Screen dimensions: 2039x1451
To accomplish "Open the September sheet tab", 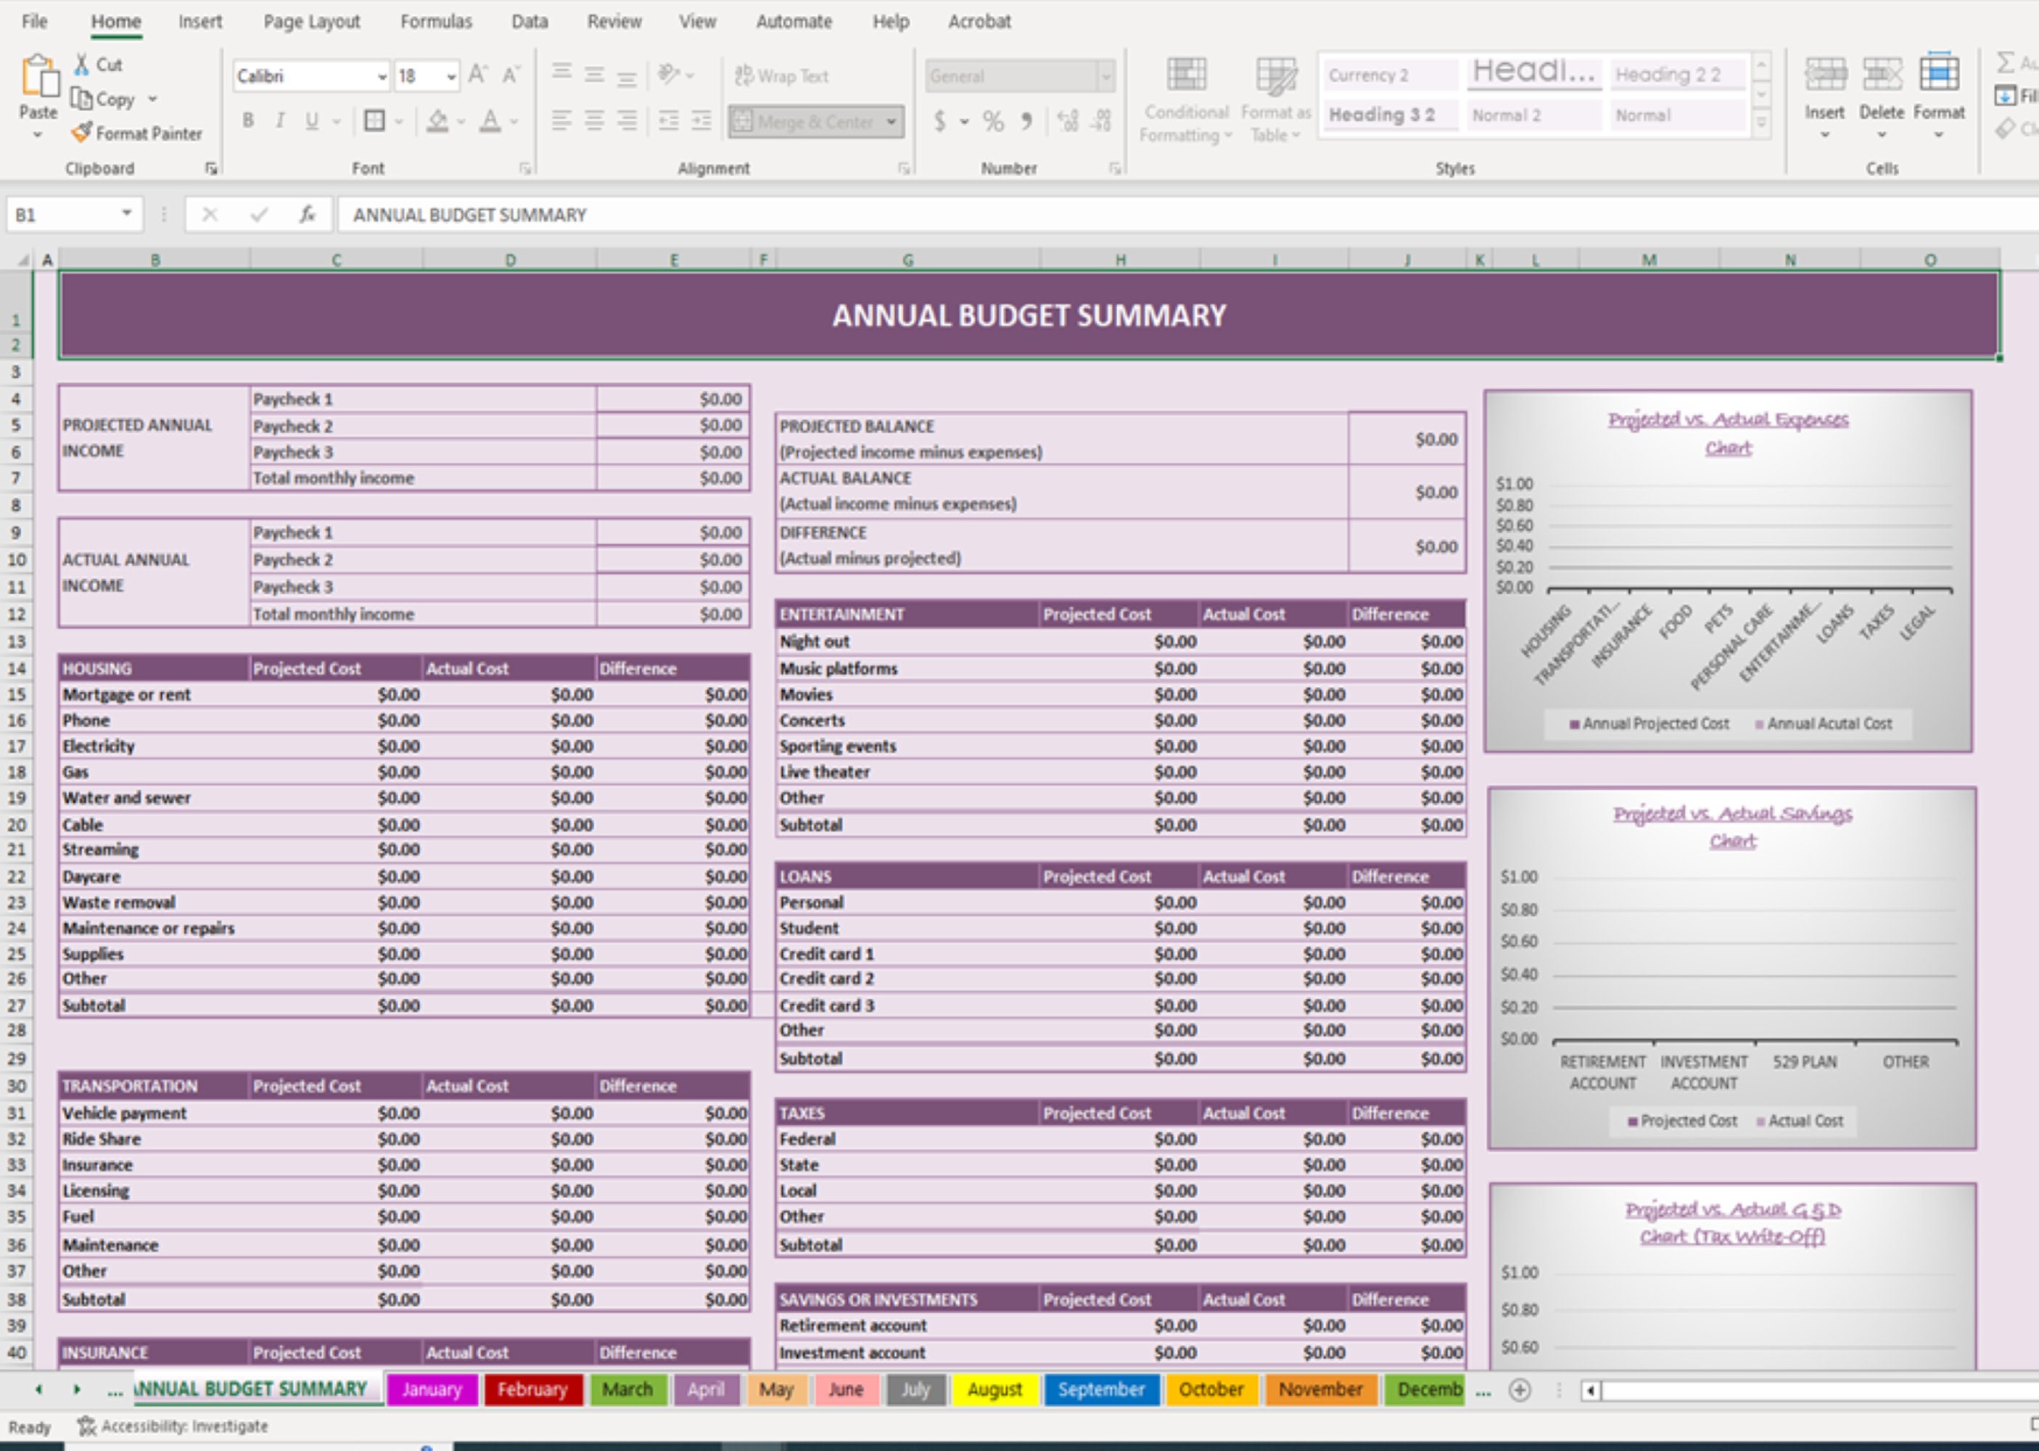I will tap(1101, 1389).
